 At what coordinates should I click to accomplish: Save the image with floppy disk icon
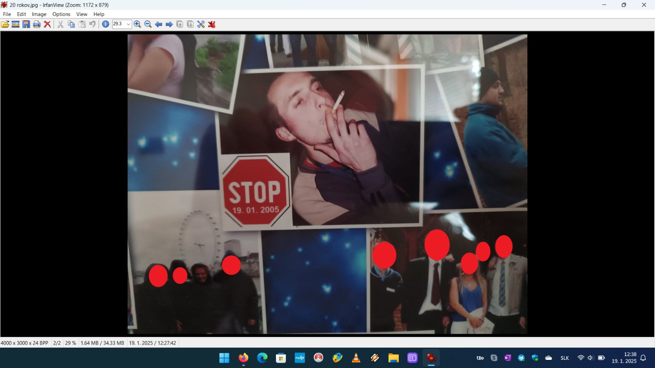[x=26, y=24]
